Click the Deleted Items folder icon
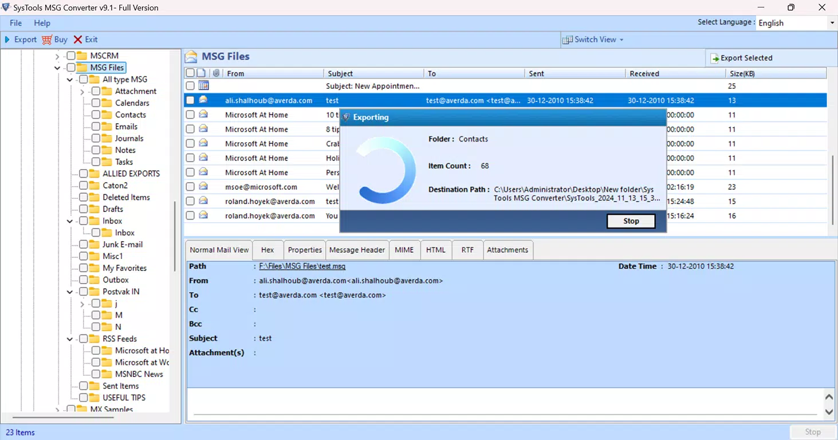838x440 pixels. coord(95,197)
